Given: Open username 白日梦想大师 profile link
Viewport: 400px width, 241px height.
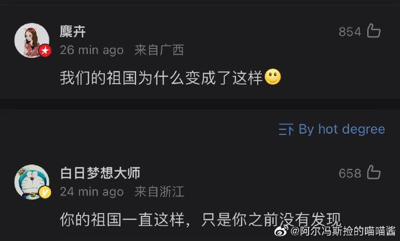Looking at the screenshot, I should coord(100,173).
